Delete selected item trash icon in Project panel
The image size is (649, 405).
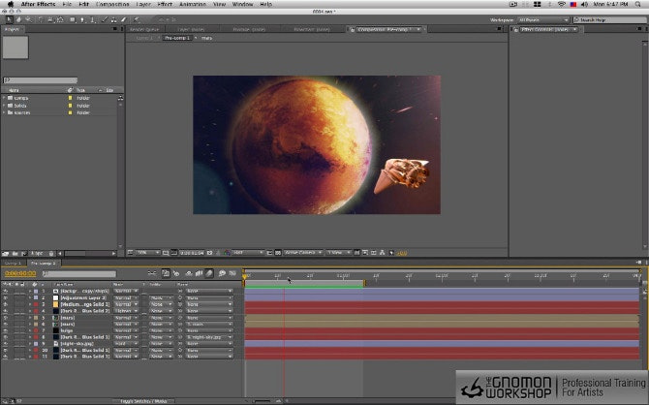(x=51, y=253)
